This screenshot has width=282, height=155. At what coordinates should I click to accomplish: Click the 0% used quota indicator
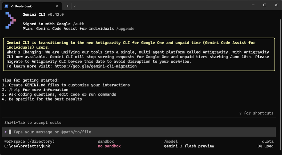[265, 146]
